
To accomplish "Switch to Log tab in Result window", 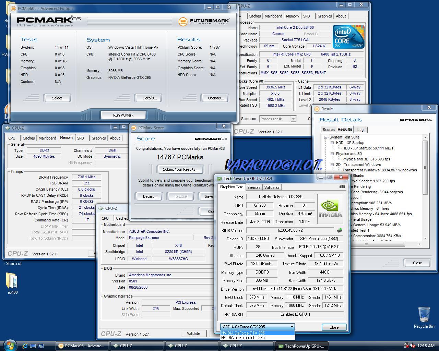I will pos(360,130).
